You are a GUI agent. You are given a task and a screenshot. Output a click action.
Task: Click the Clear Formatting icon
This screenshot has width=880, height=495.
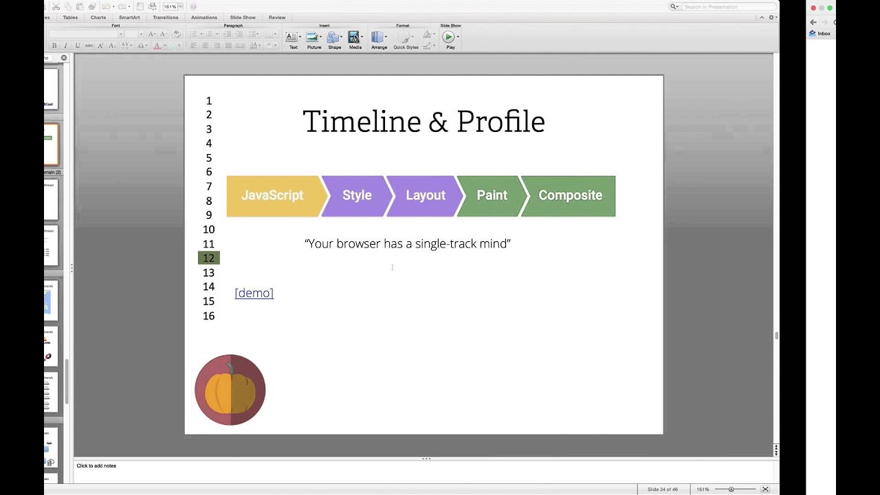[x=177, y=34]
